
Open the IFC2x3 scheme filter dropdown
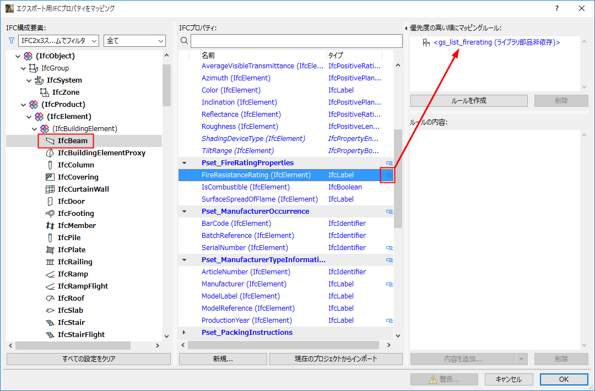(58, 41)
